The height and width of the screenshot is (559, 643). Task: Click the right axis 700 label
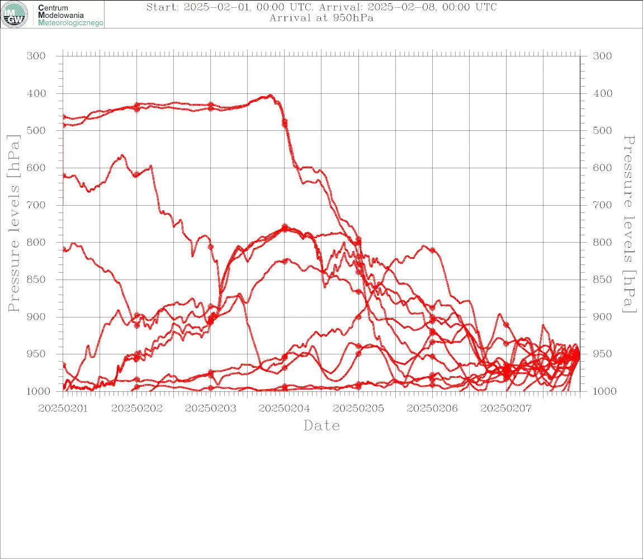coord(602,205)
